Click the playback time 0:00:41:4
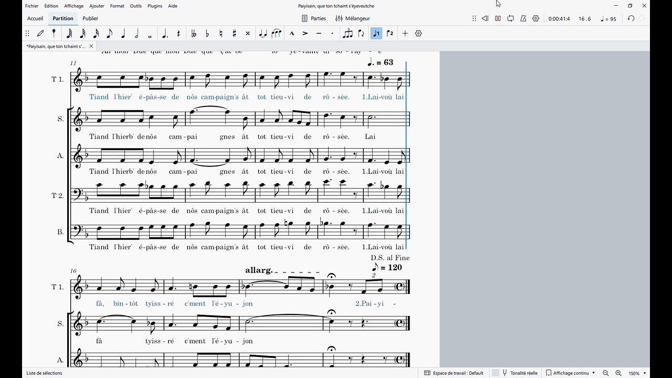The height and width of the screenshot is (378, 672). click(559, 19)
